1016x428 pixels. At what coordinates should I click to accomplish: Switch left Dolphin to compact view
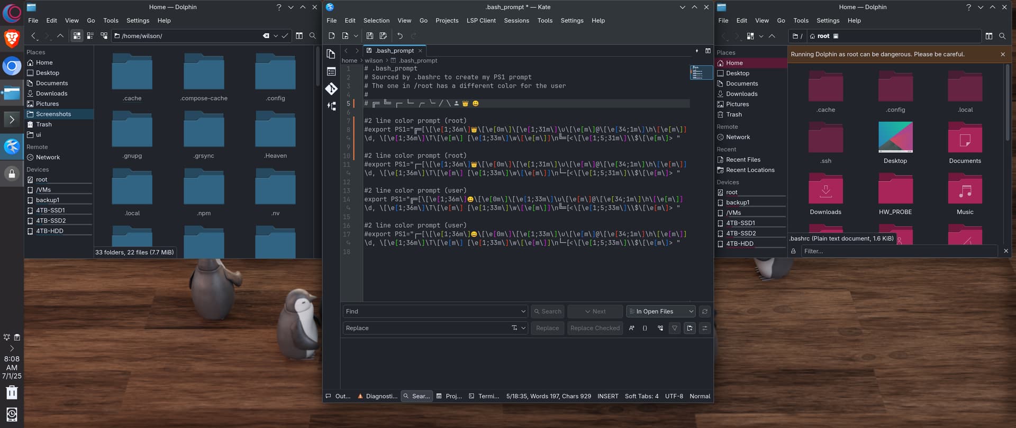pos(90,36)
